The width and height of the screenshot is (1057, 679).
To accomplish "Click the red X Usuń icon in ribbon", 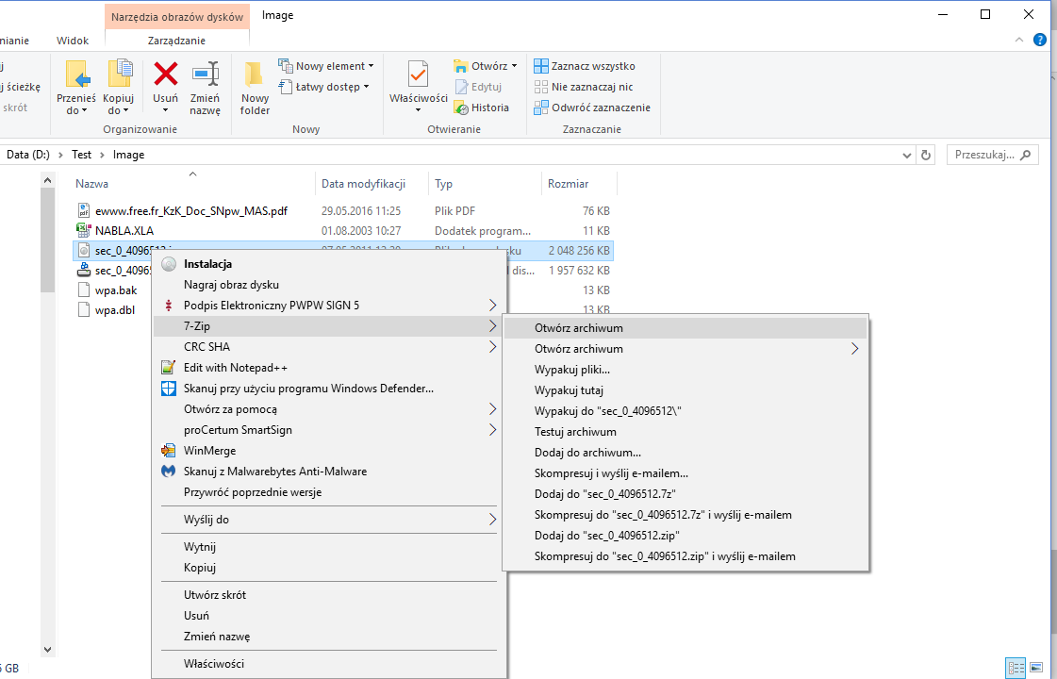I will point(166,75).
